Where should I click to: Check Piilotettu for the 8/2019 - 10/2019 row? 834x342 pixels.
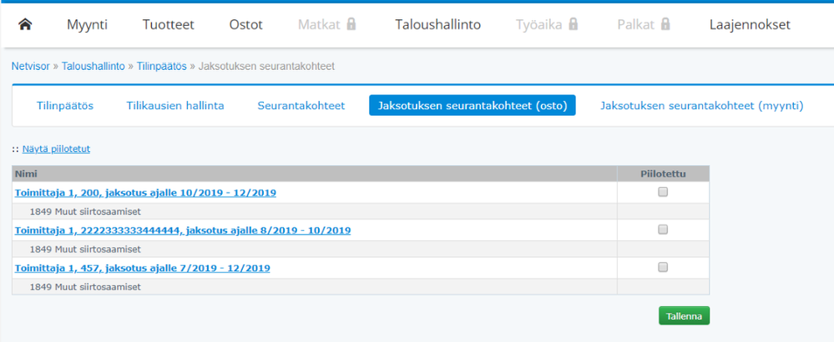click(663, 229)
